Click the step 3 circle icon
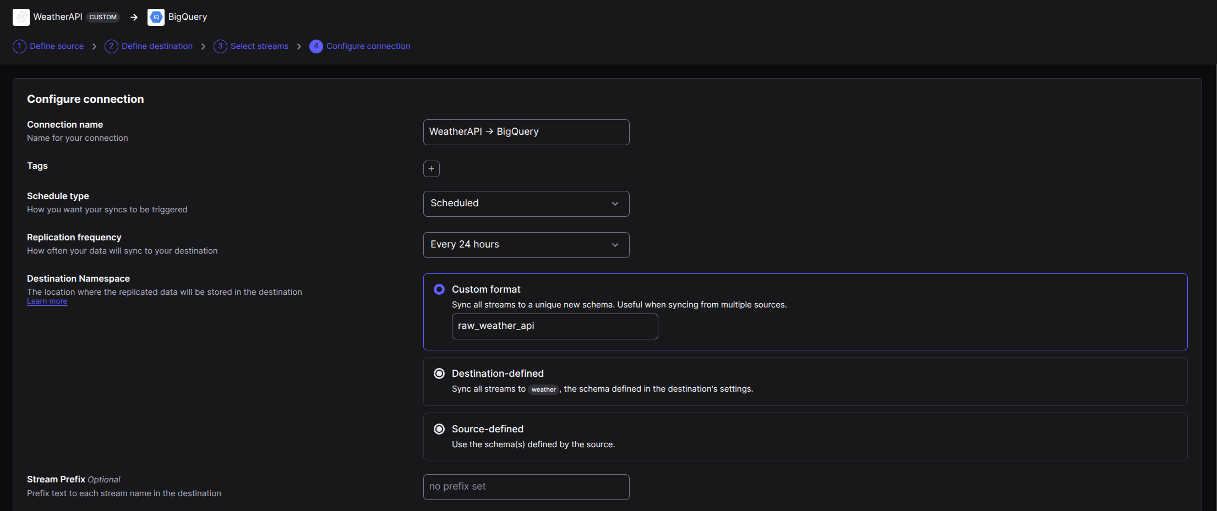 (x=220, y=46)
